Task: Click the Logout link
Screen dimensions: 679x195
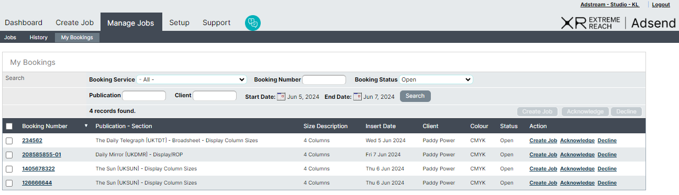Action: point(661,4)
